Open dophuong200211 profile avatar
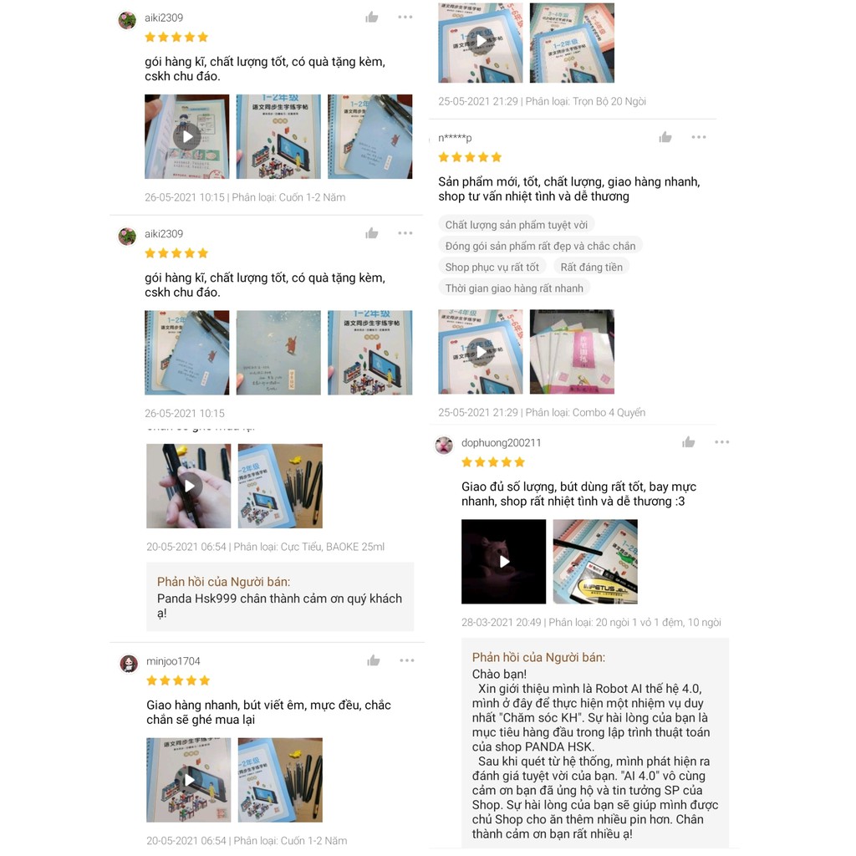Viewport: 856px width, 856px height. (445, 445)
